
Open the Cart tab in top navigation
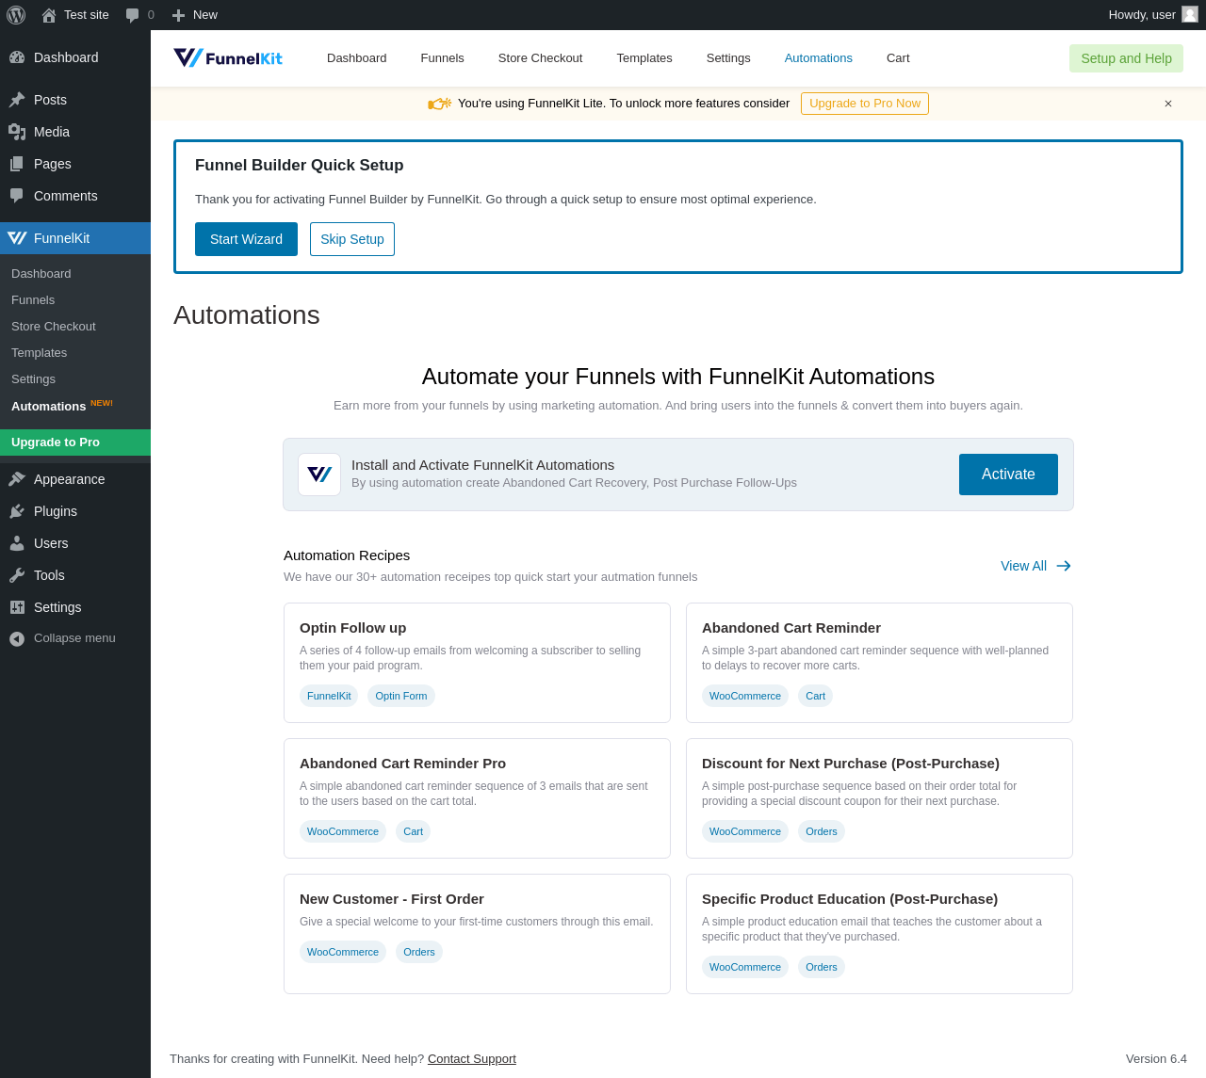point(898,58)
